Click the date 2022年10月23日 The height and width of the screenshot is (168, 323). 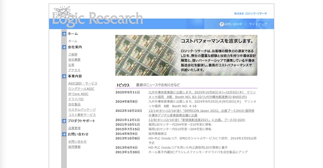tap(129, 111)
